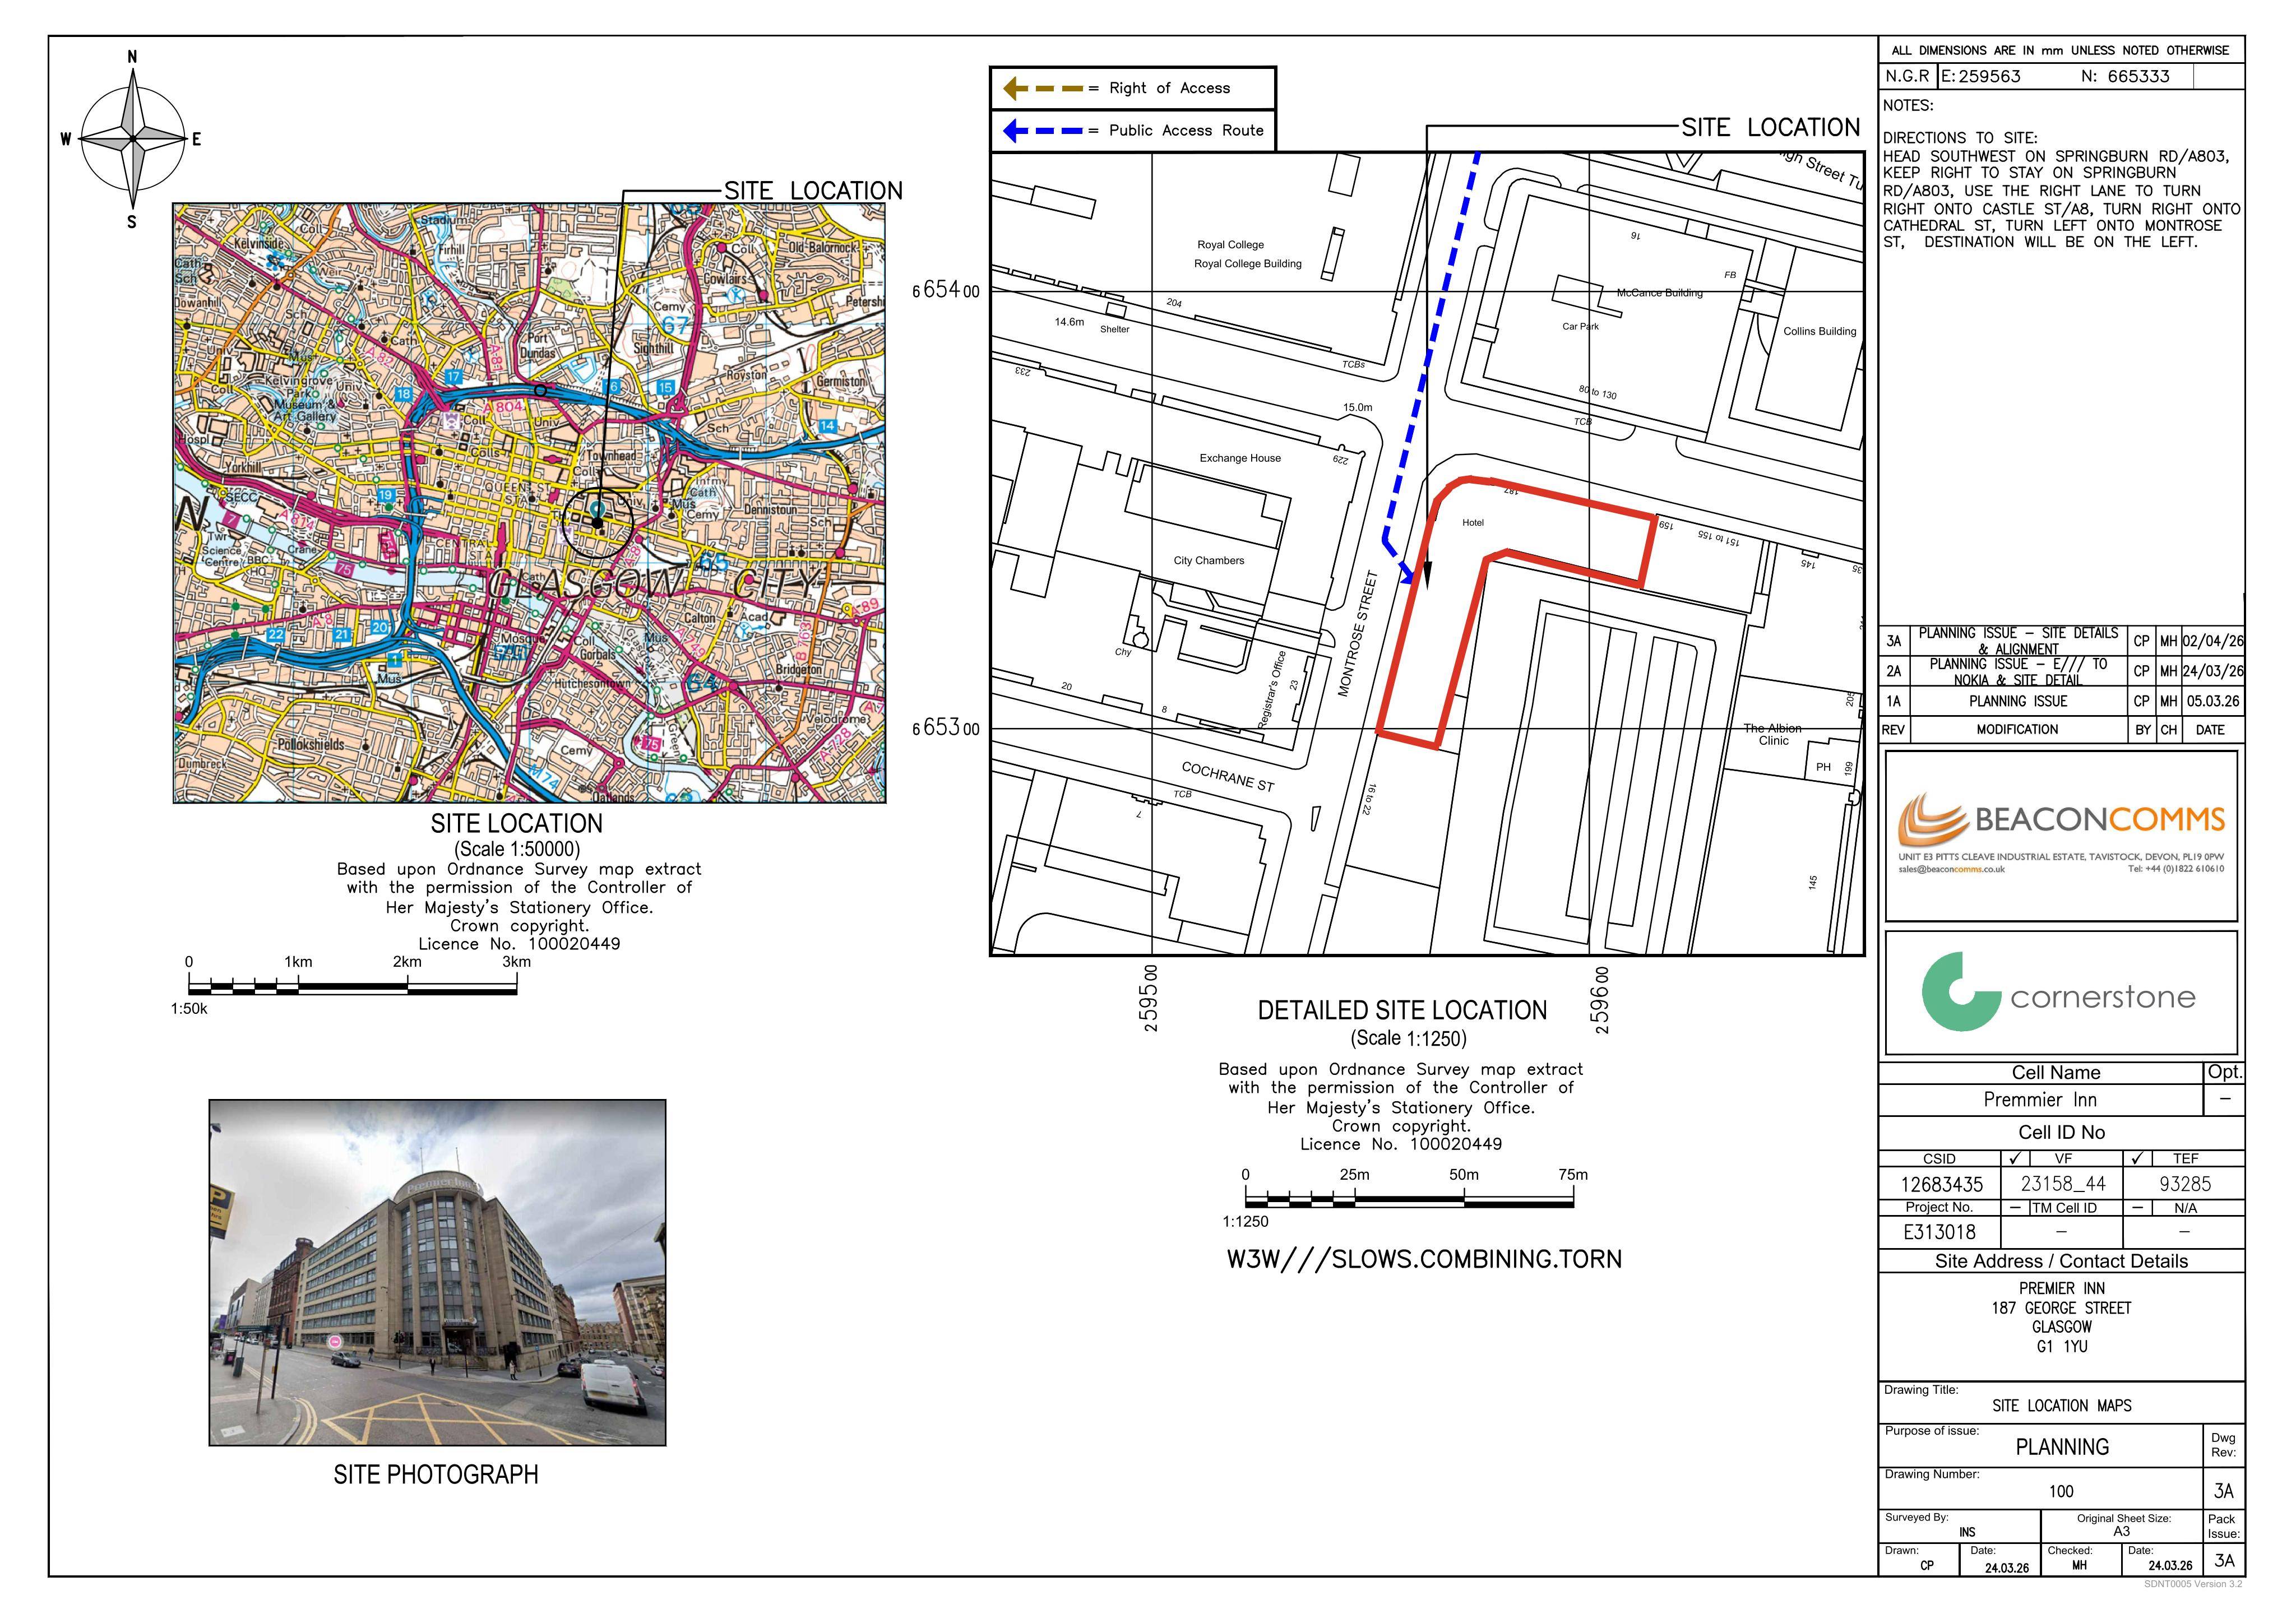This screenshot has width=2296, height=1623.
Task: Click the green Cornerstone logo
Action: [2058, 992]
